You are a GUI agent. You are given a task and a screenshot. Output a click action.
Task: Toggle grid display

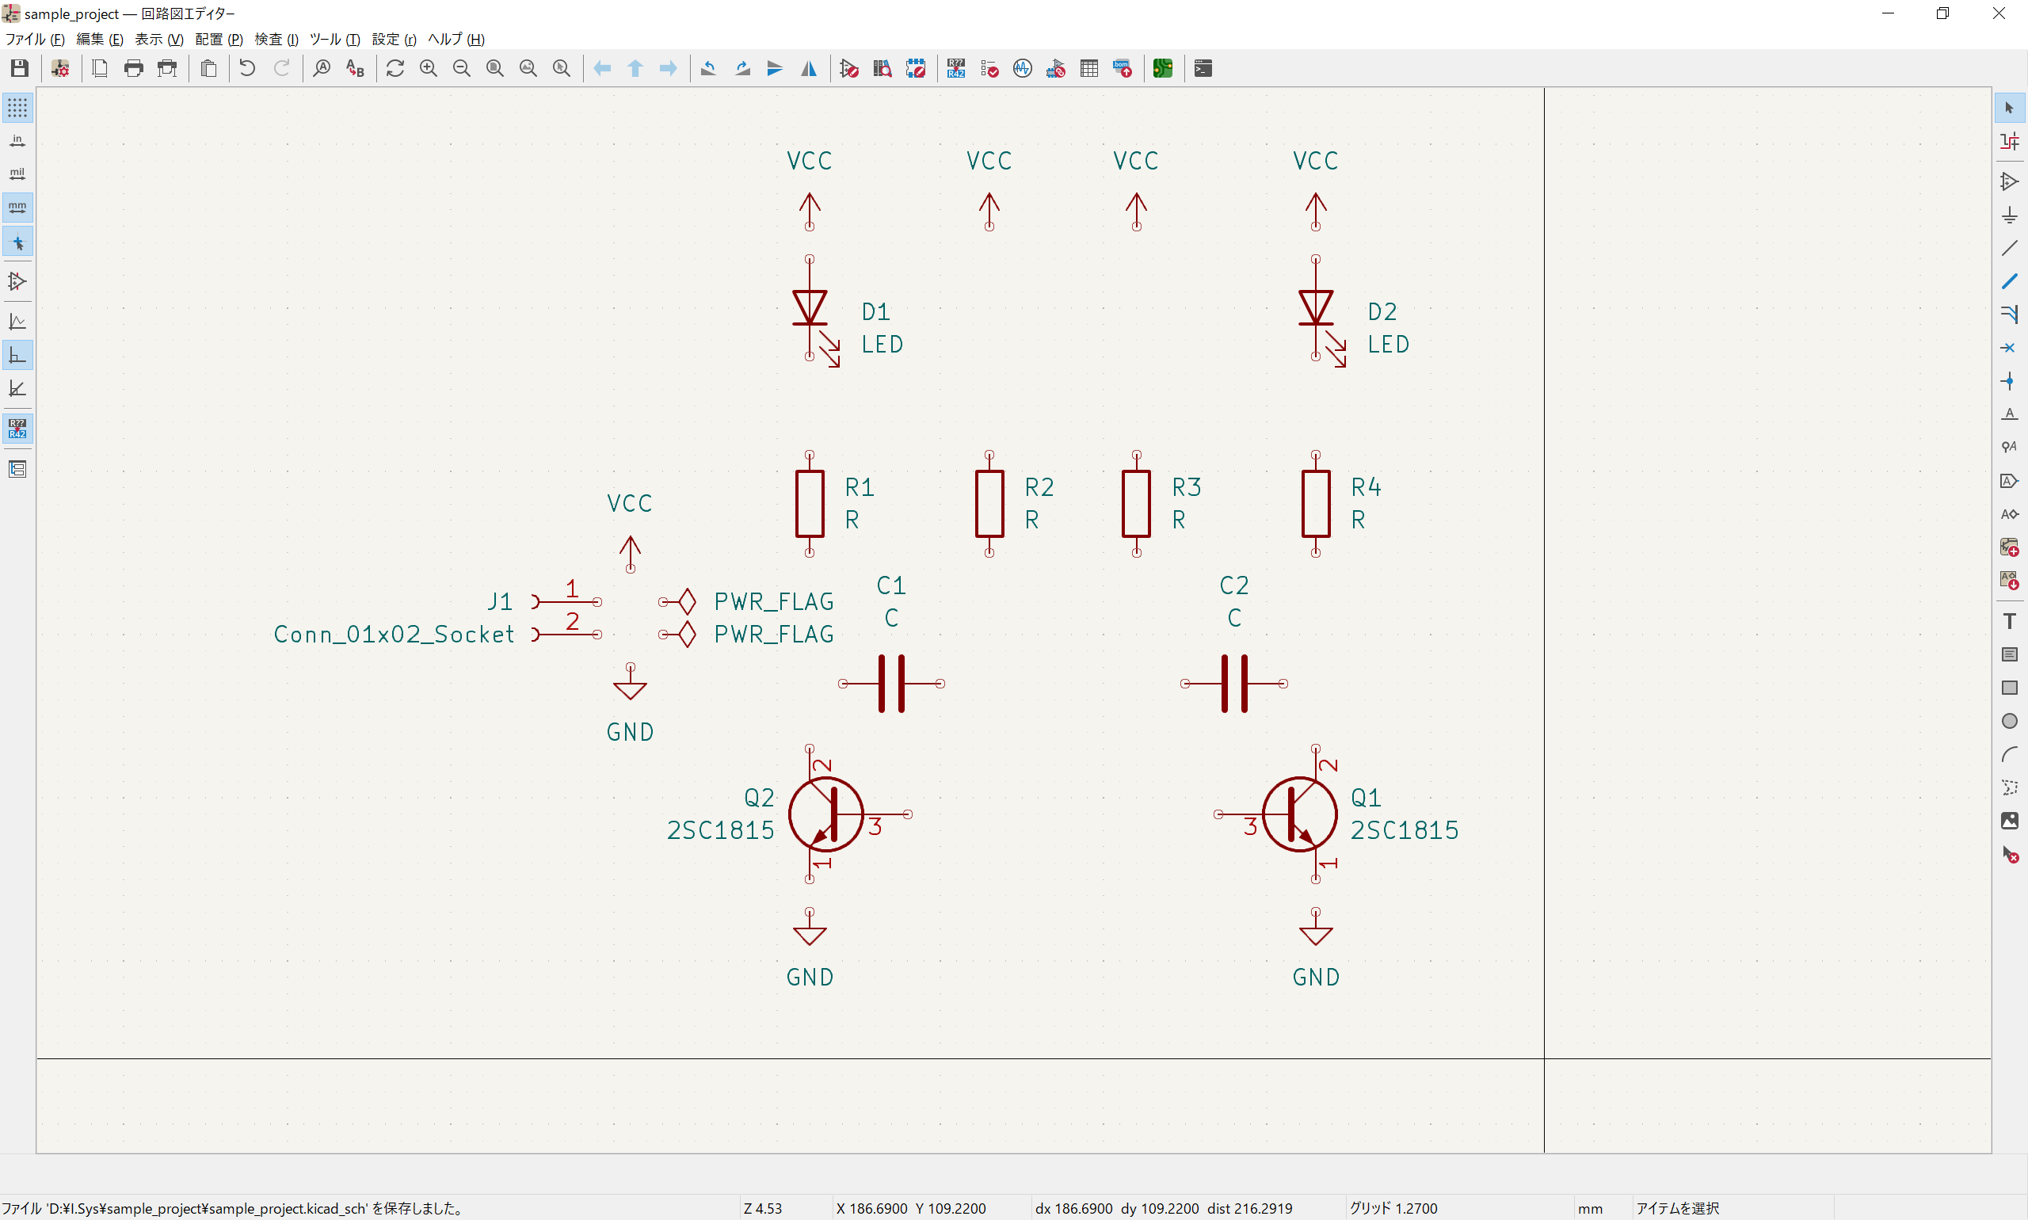point(17,108)
